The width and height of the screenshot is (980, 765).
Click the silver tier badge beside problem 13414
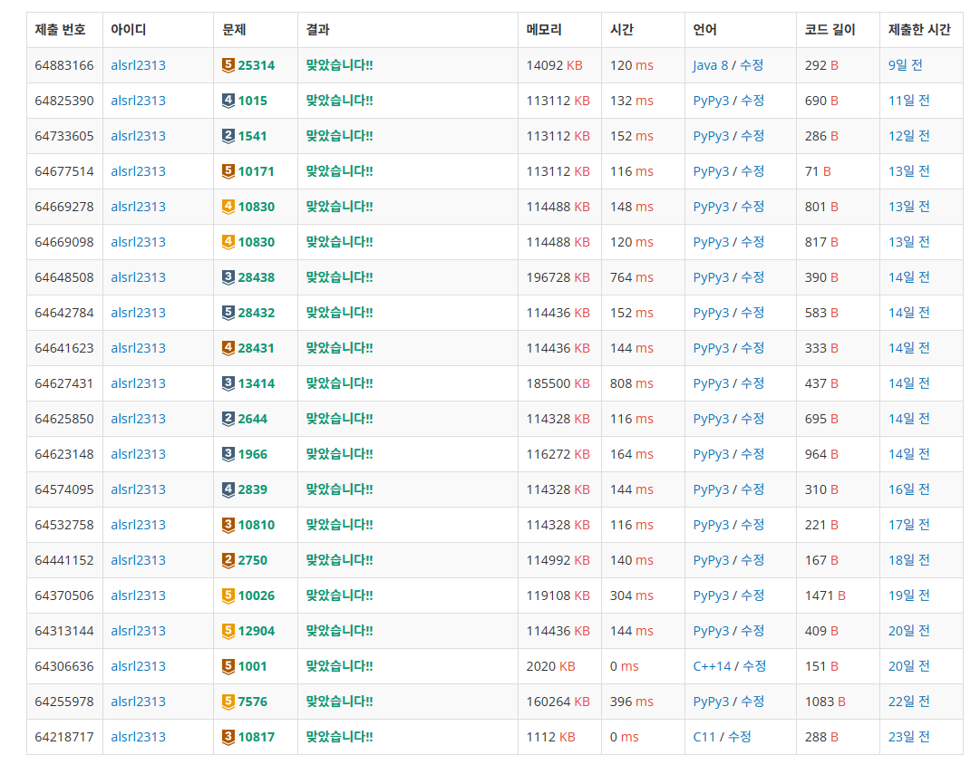[228, 383]
